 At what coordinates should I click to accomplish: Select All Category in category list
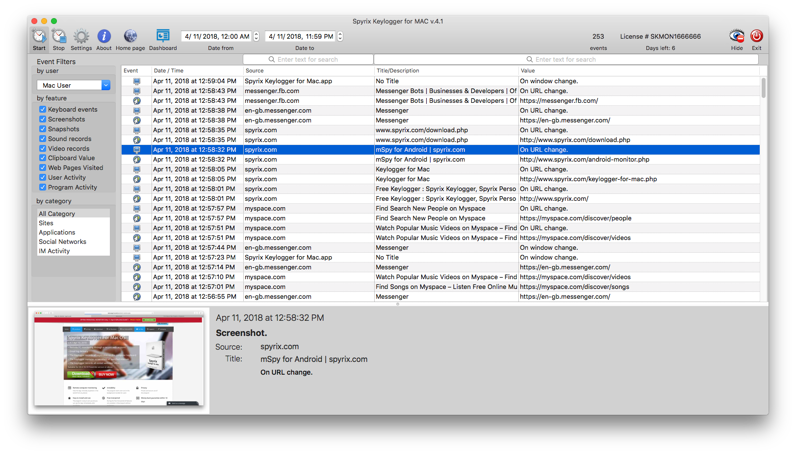pyautogui.click(x=74, y=214)
